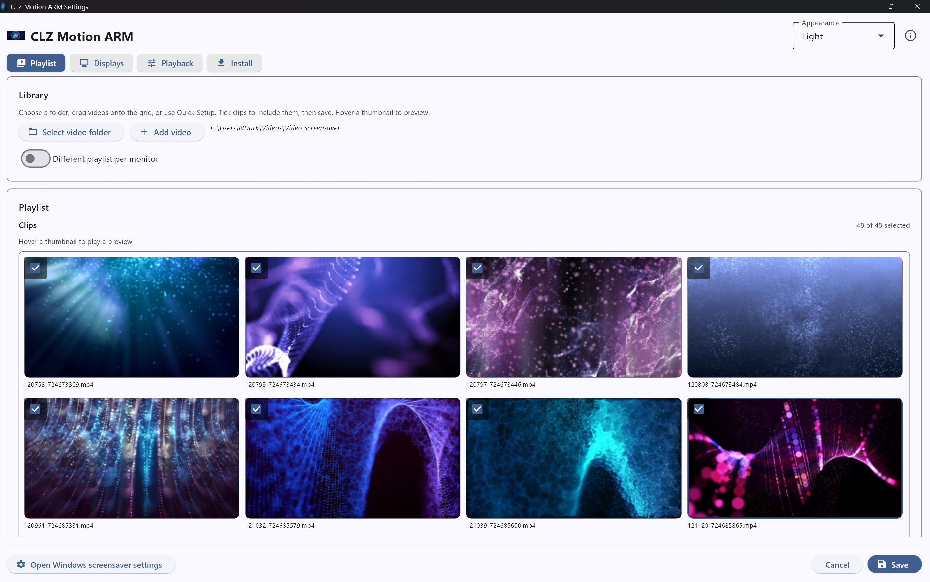Uncheck clip 121032-724685579.mp4
Image resolution: width=930 pixels, height=582 pixels.
click(x=256, y=409)
